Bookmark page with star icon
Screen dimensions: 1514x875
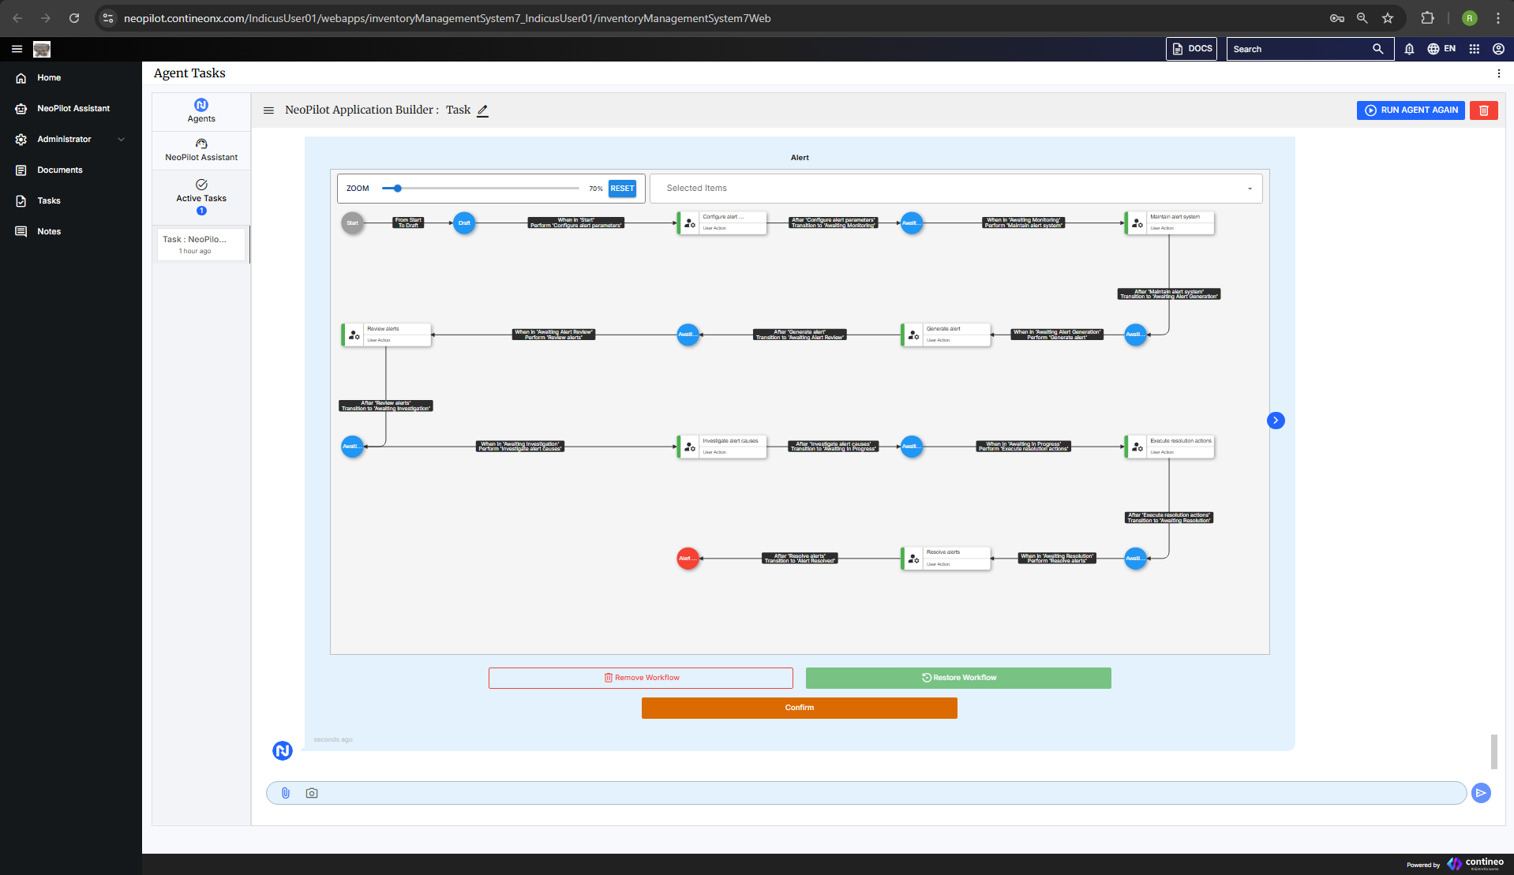point(1388,18)
